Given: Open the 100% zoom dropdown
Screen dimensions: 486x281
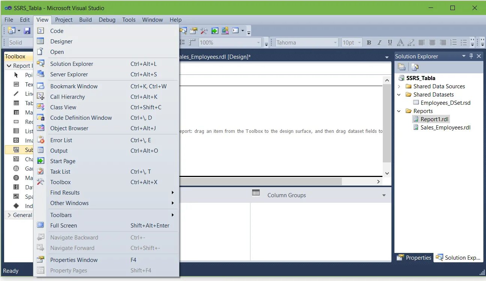Looking at the screenshot, I should coord(259,43).
